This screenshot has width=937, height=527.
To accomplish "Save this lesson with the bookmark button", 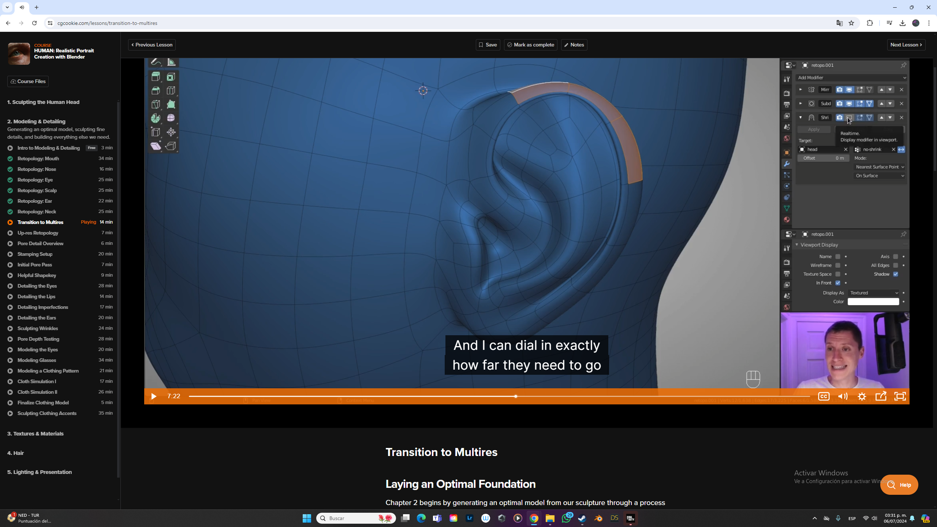I will point(488,45).
